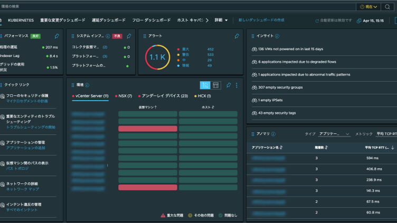Select the NSX (7) tab

124,96
